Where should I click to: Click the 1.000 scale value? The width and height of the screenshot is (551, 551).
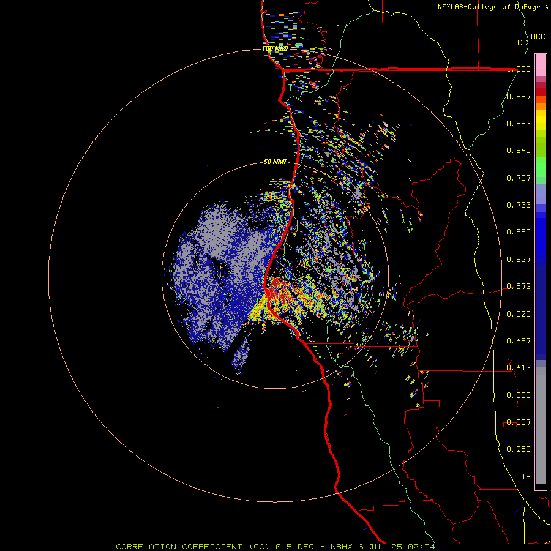(519, 69)
